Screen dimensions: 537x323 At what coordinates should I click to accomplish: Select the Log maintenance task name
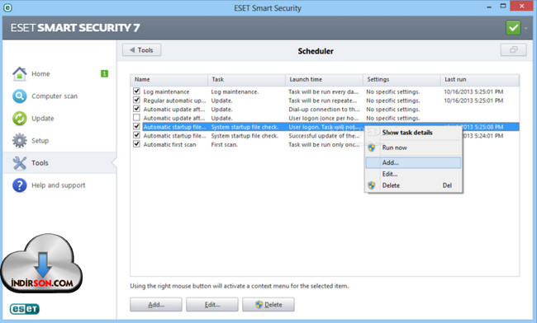[x=166, y=91]
